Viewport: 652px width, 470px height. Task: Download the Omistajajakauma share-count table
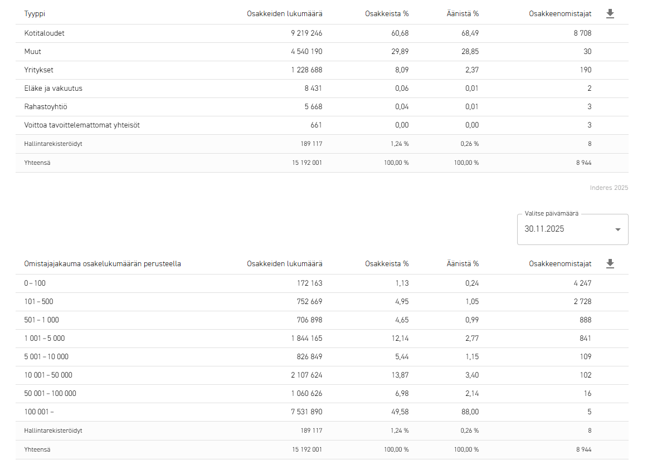coord(610,264)
